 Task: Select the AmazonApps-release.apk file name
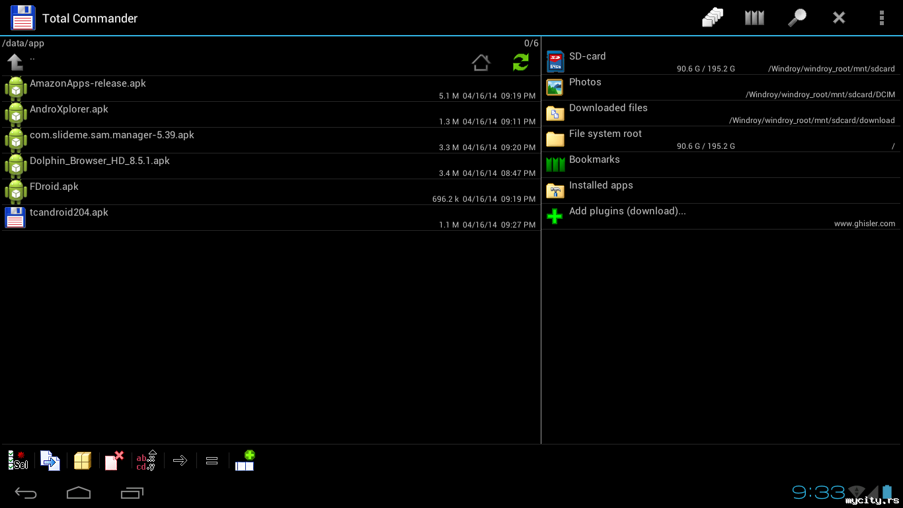pos(88,83)
